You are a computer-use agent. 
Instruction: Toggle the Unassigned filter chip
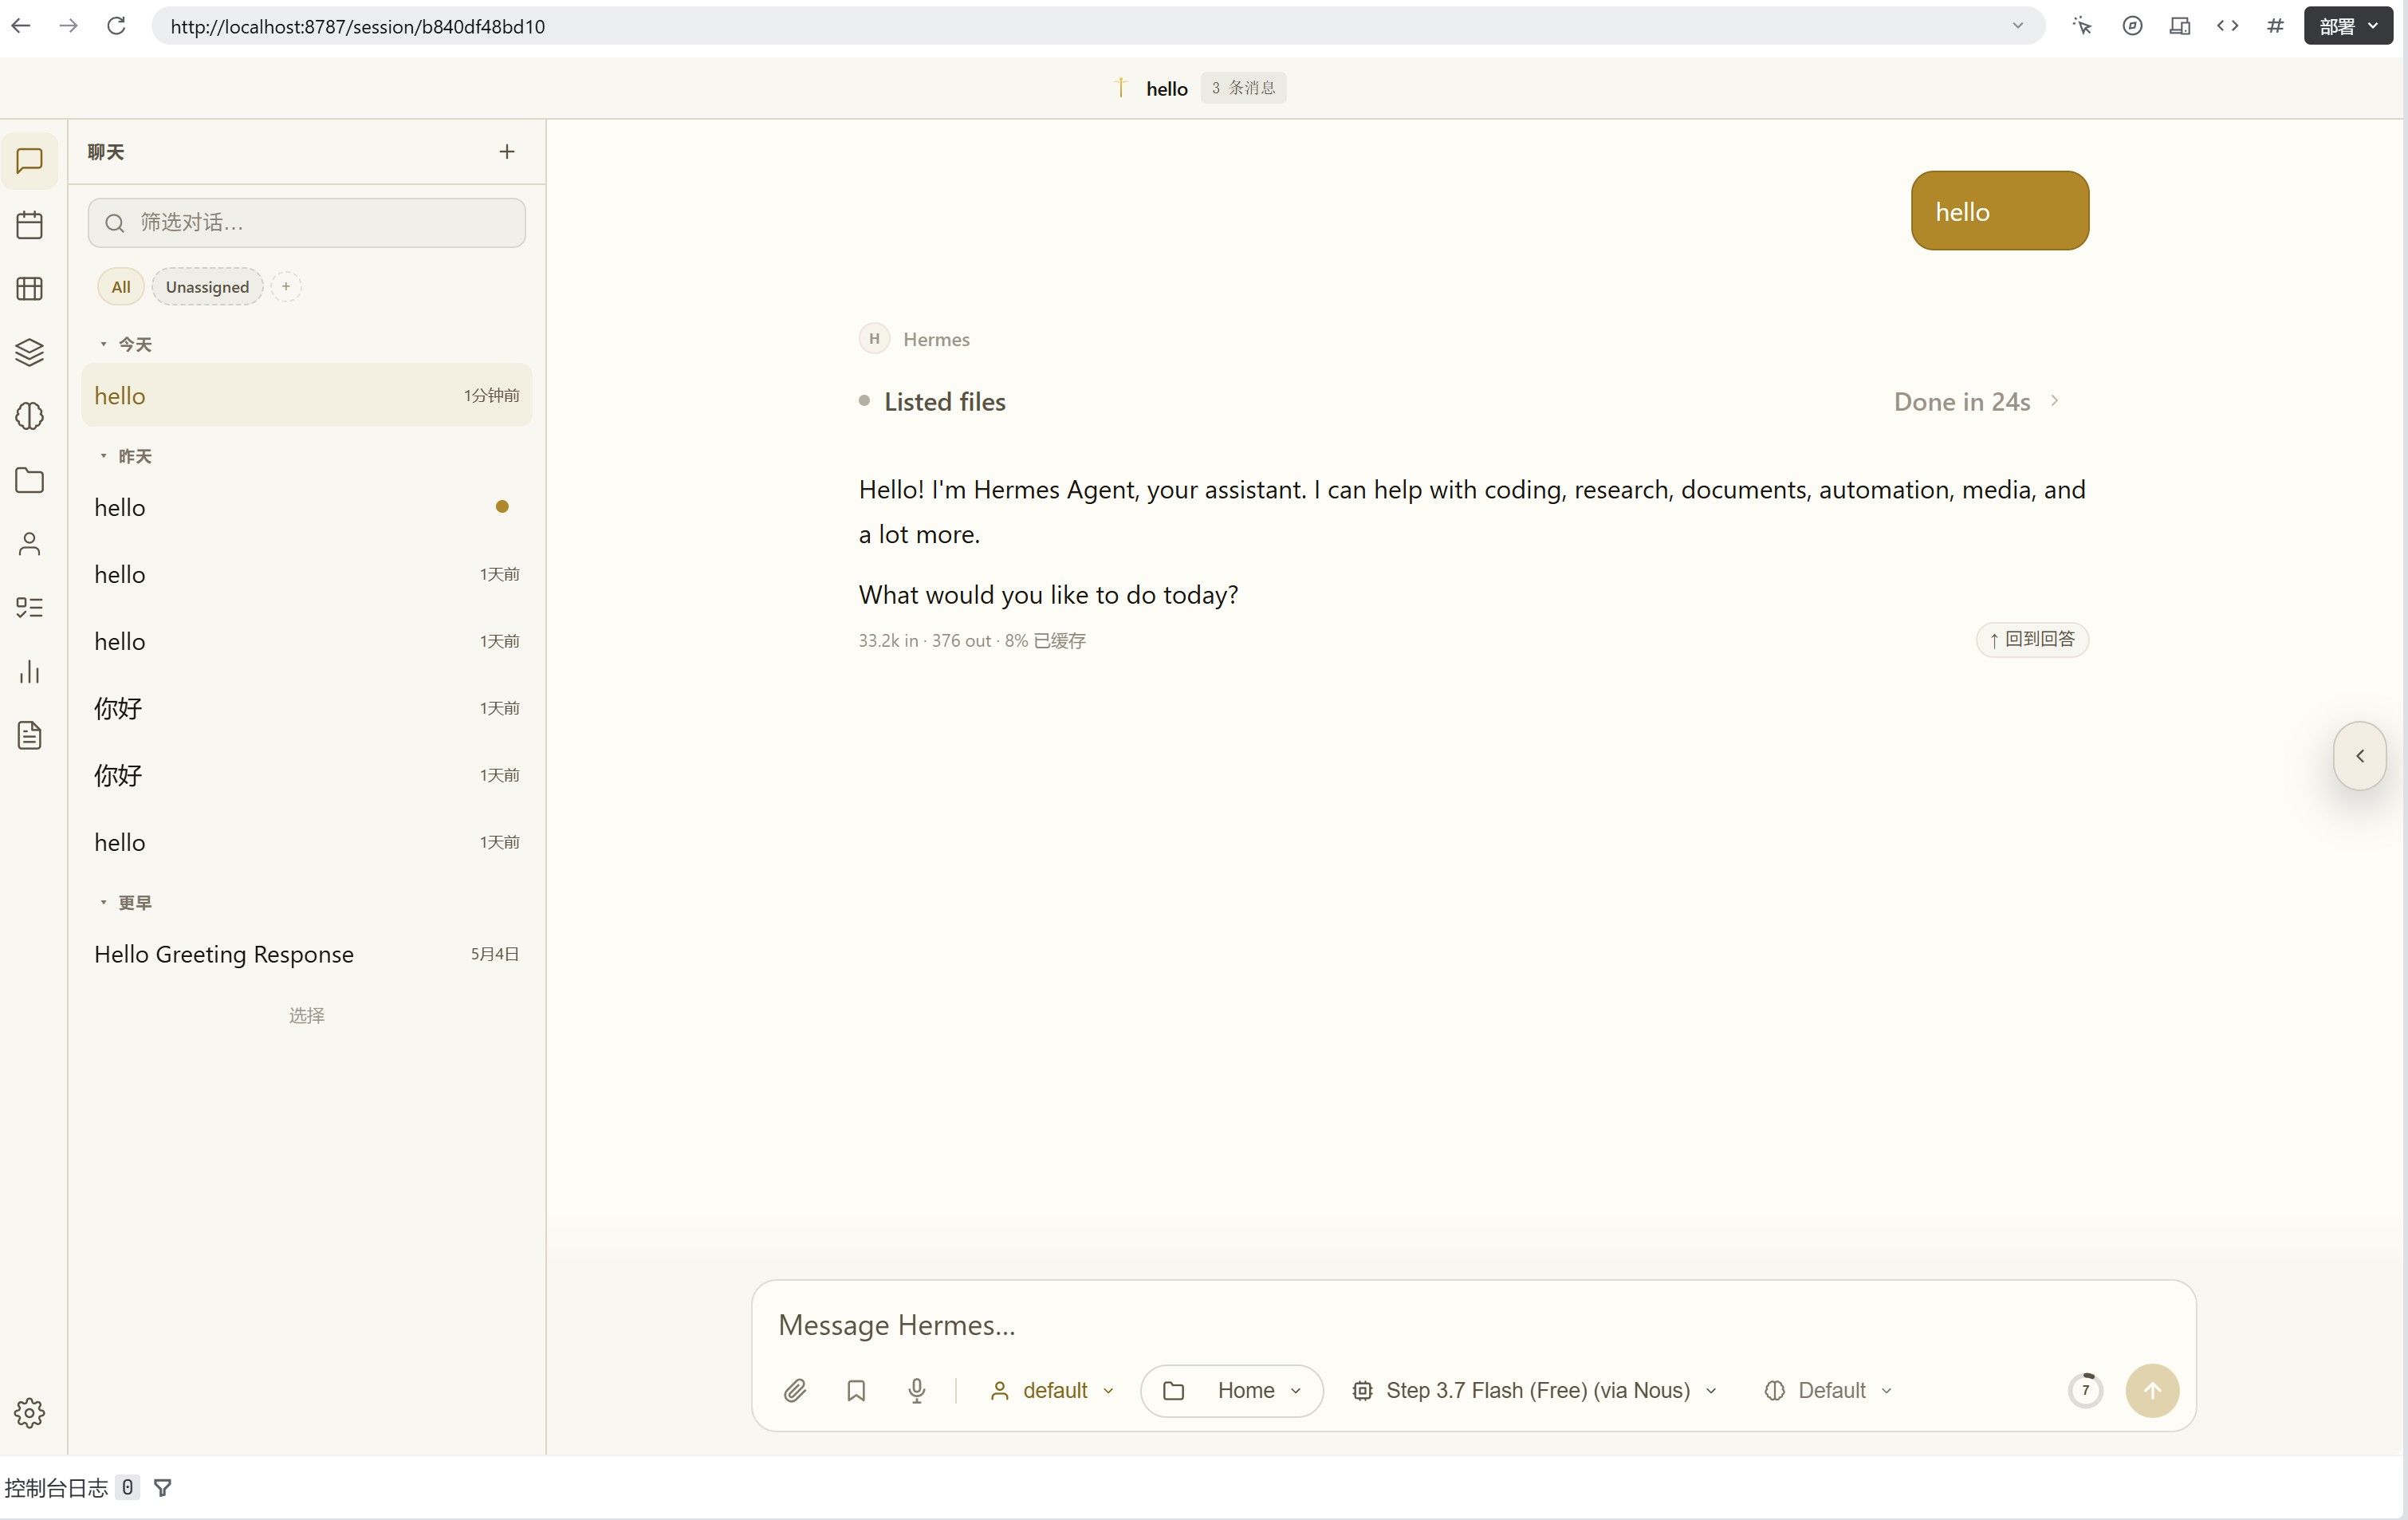(x=207, y=287)
